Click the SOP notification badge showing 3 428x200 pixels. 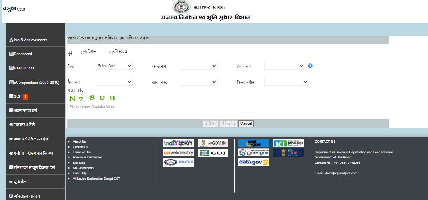pyautogui.click(x=25, y=96)
